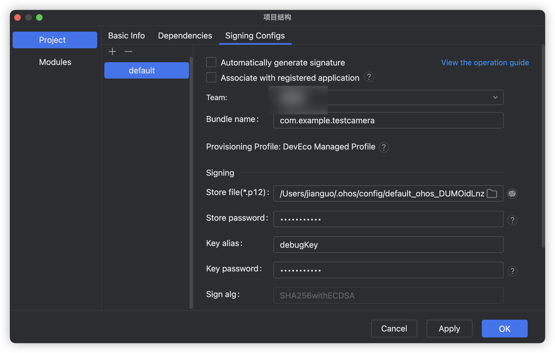The height and width of the screenshot is (353, 555).
Task: Click the minus icon to remove config
Action: pyautogui.click(x=128, y=52)
